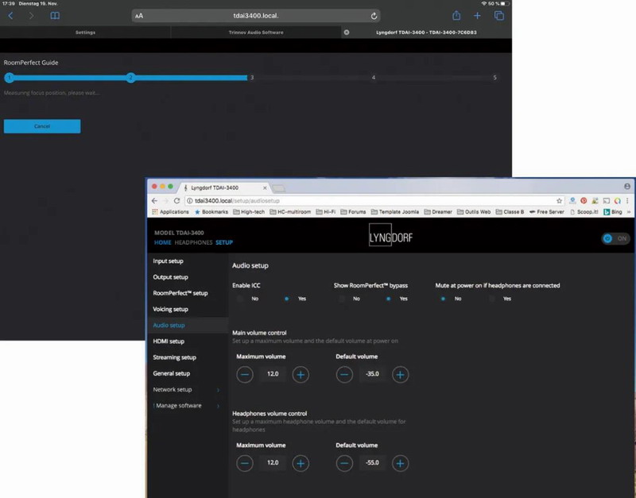Reload tdai3400.local in the Safari address bar
This screenshot has width=636, height=498.
click(374, 16)
